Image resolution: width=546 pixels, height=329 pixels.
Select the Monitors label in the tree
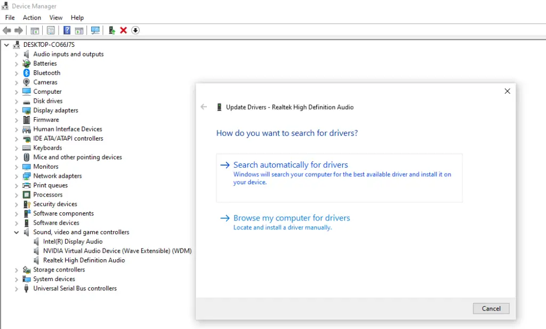tap(46, 167)
